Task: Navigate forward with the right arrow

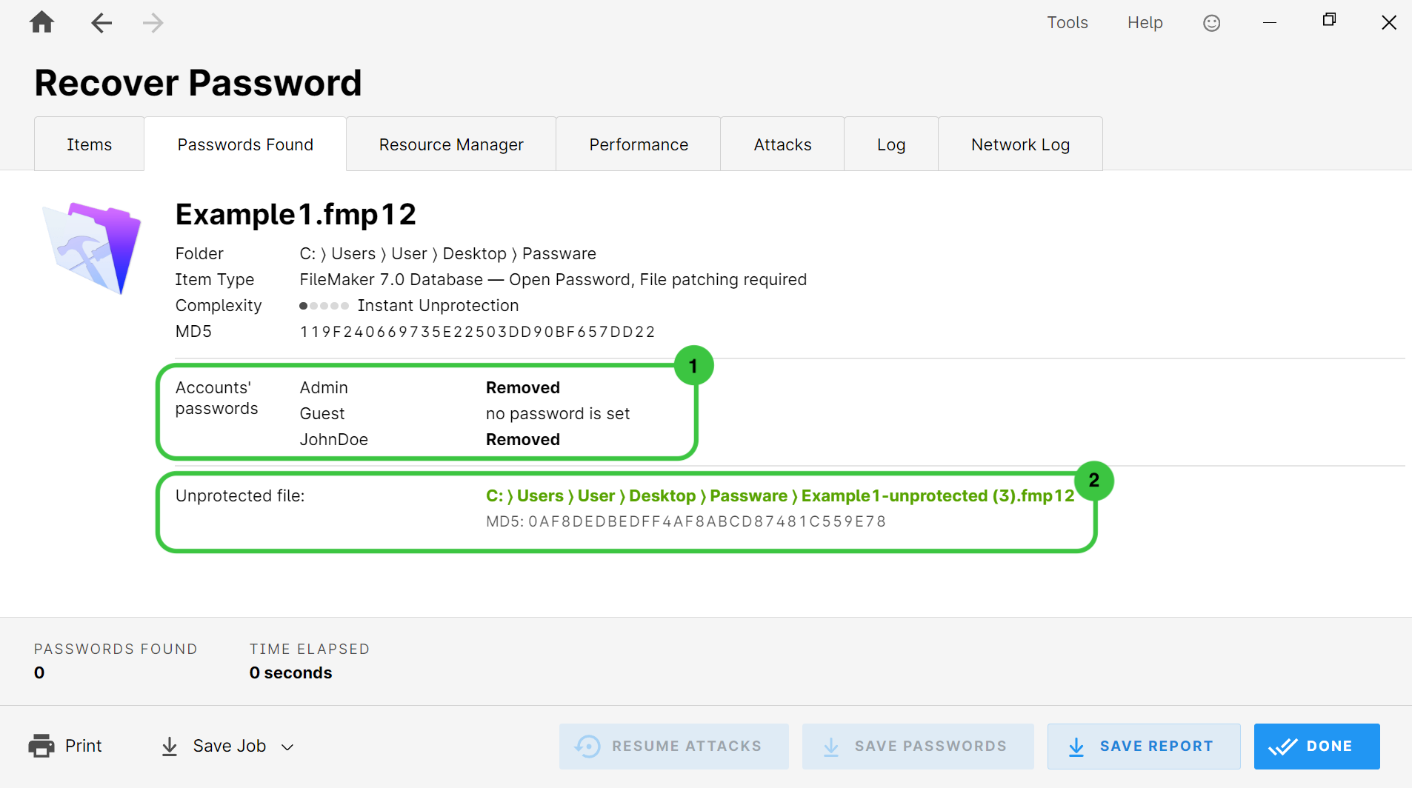Action: [x=153, y=23]
